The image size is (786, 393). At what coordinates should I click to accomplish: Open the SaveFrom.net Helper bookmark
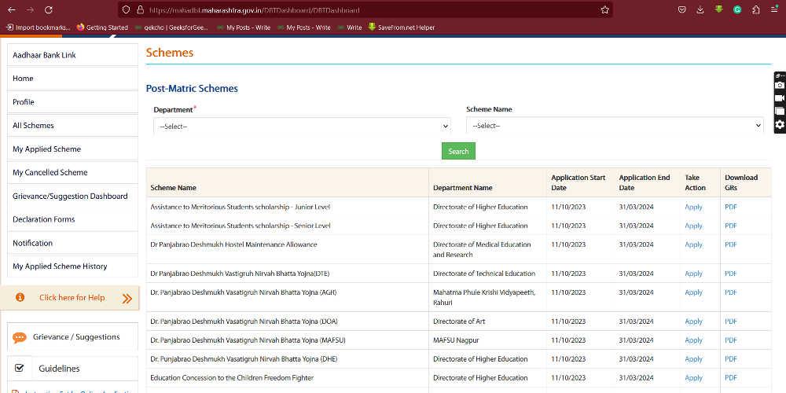coord(402,28)
